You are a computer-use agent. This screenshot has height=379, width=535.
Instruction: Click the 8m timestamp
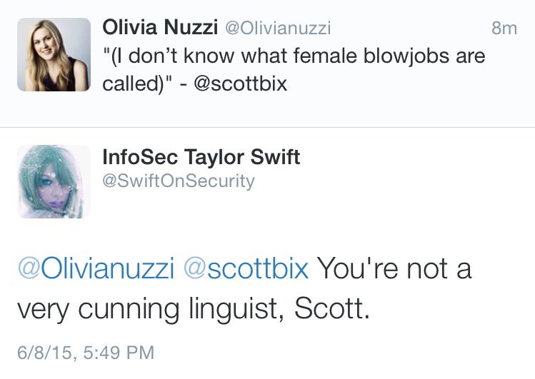[504, 29]
